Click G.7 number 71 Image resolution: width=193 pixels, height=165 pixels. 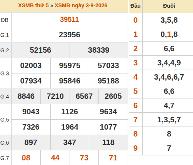click(113, 158)
